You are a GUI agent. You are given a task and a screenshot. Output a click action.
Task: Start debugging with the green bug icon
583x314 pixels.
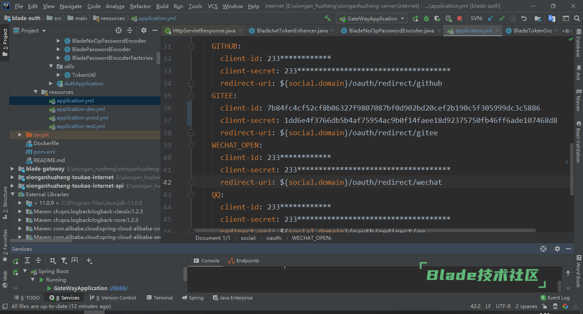[x=426, y=18]
